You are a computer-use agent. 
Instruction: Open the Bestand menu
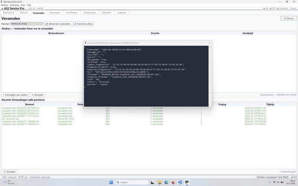(x=4, y=5)
